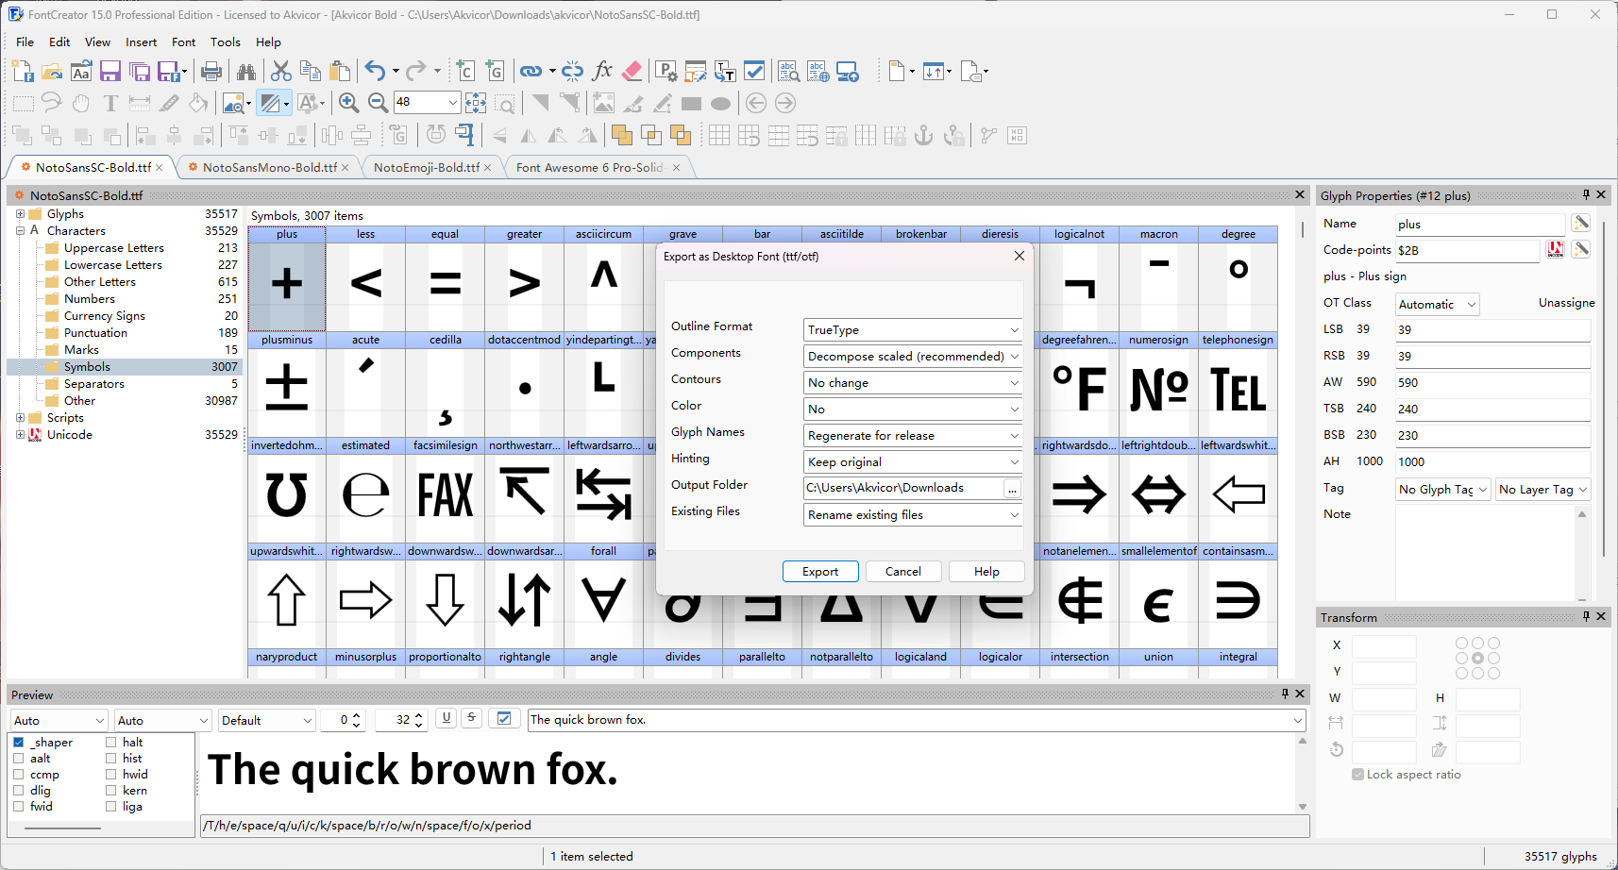Open the Outline Format dropdown

(913, 330)
